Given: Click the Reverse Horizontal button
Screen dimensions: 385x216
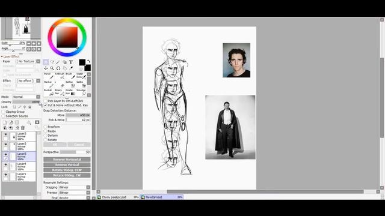Looking at the screenshot, I should pyautogui.click(x=67, y=160).
